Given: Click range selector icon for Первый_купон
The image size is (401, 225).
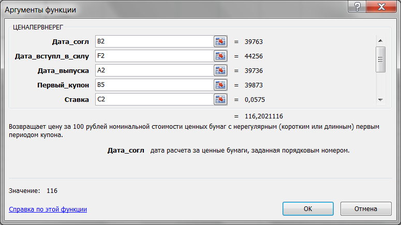Looking at the screenshot, I should pyautogui.click(x=220, y=85).
